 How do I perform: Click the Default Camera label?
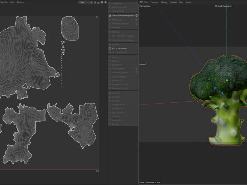tap(222, 6)
